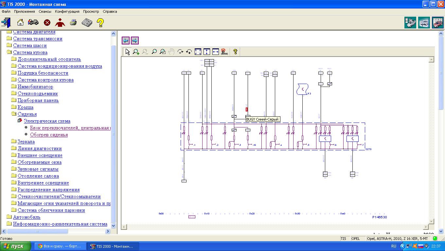Viewport: 445px width, 251px height.
Task: Open the пуск Start button
Action: click(x=16, y=246)
